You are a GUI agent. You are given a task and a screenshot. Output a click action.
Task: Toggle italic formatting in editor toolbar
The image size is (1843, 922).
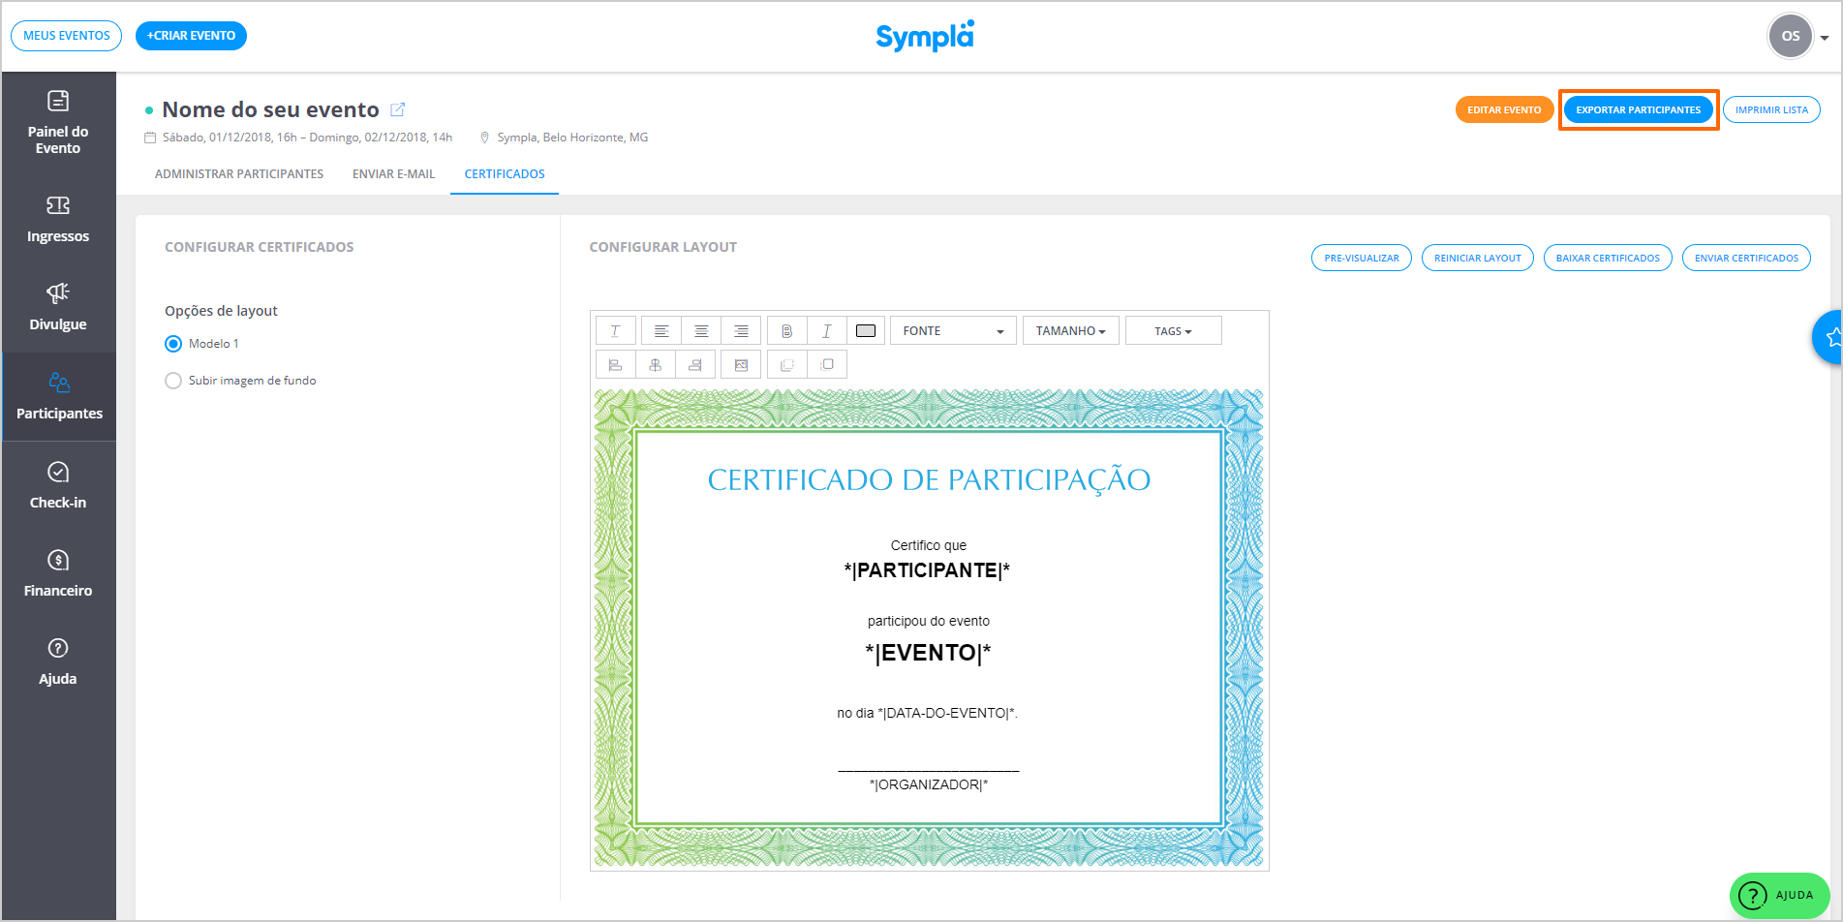(826, 331)
